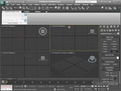
Task: Select the Cameras category icon
Action: tap(110, 30)
